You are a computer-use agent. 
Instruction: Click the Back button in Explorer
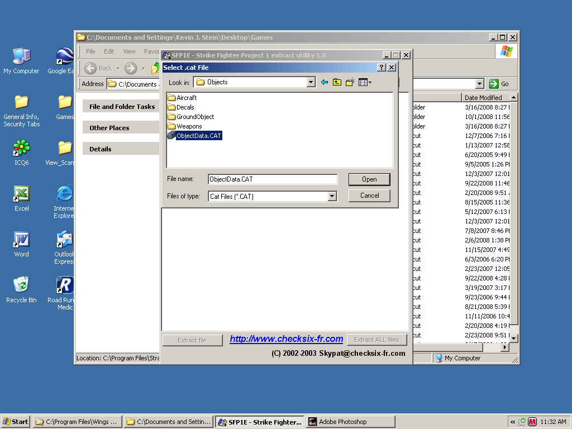[98, 68]
